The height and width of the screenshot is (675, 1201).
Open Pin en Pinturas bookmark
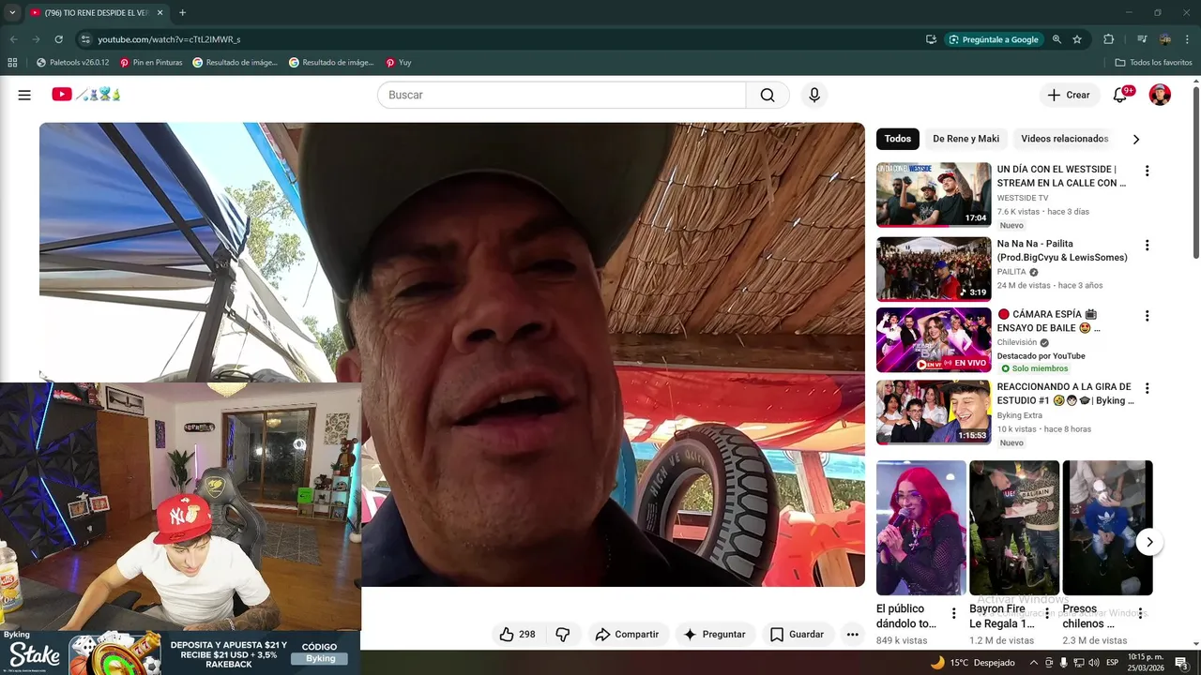pos(151,63)
